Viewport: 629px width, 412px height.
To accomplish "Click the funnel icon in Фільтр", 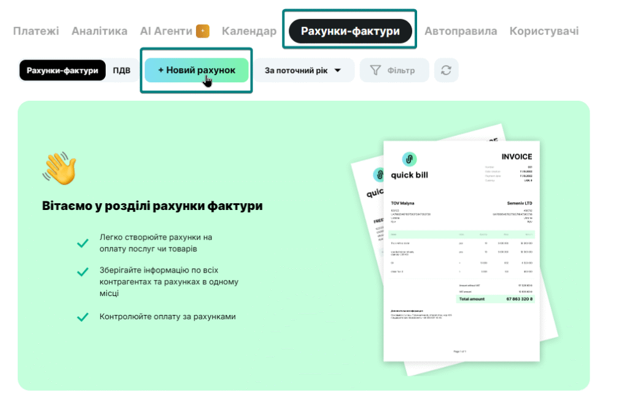I will click(375, 71).
